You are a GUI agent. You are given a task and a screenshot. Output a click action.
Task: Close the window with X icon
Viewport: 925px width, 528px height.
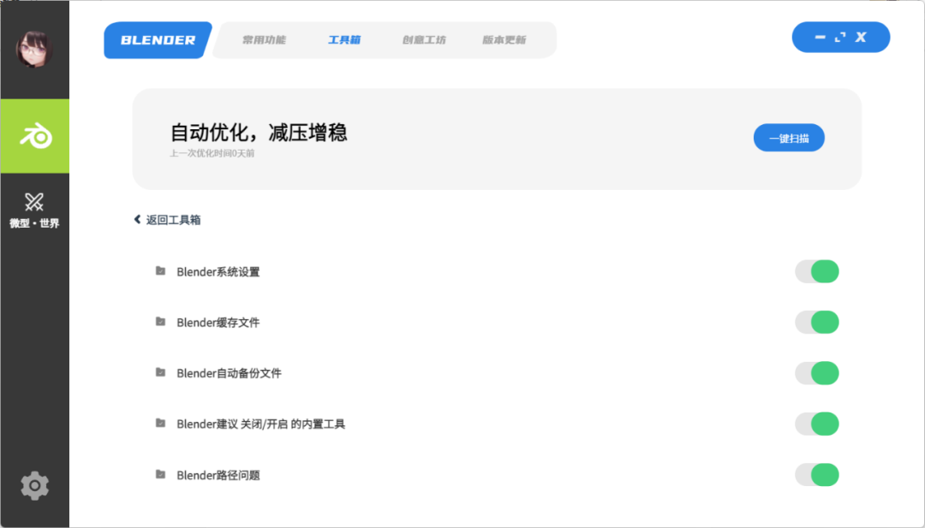tap(861, 37)
